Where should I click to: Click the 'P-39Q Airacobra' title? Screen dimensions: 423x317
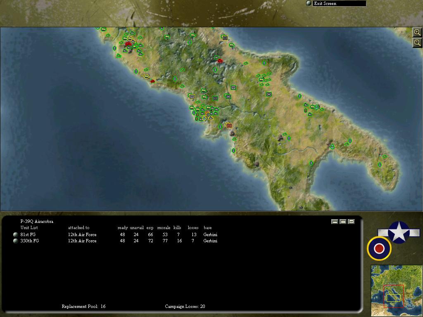[x=37, y=221]
